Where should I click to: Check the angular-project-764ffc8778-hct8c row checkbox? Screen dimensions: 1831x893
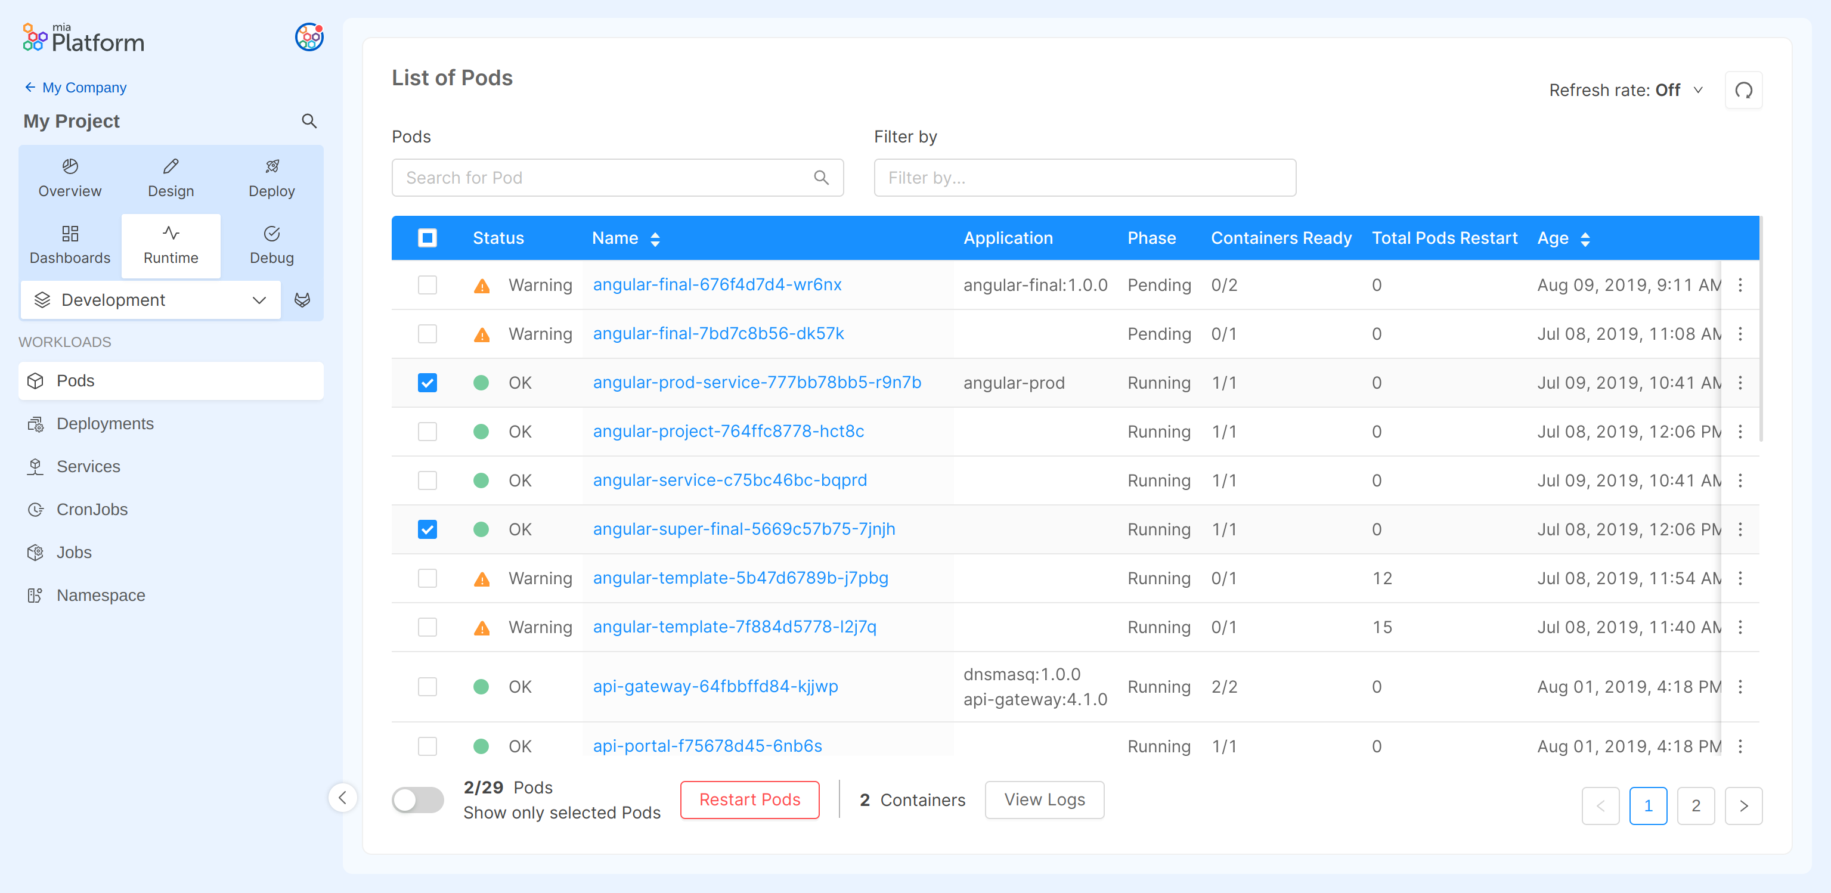pos(427,431)
